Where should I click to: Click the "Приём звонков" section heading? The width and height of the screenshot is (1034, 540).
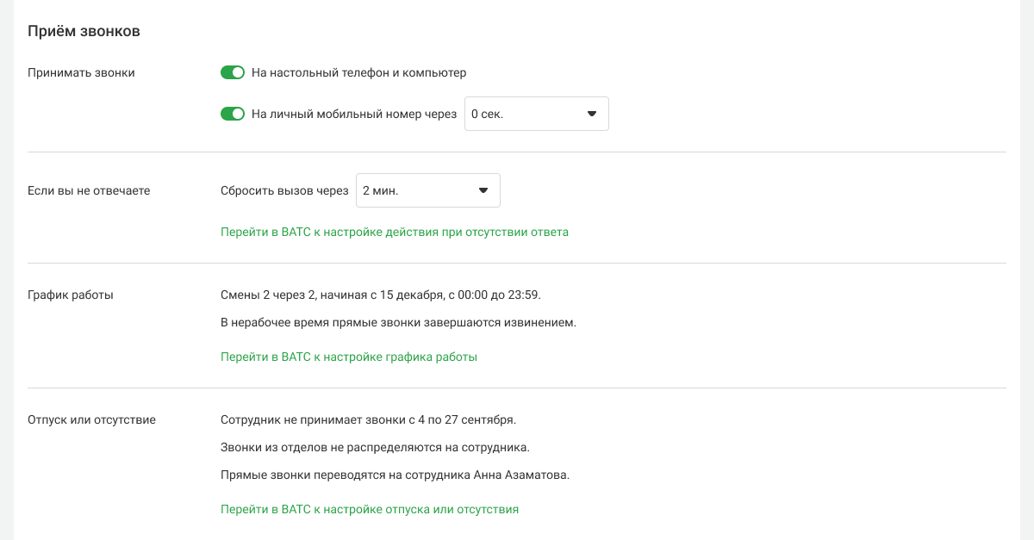84,32
